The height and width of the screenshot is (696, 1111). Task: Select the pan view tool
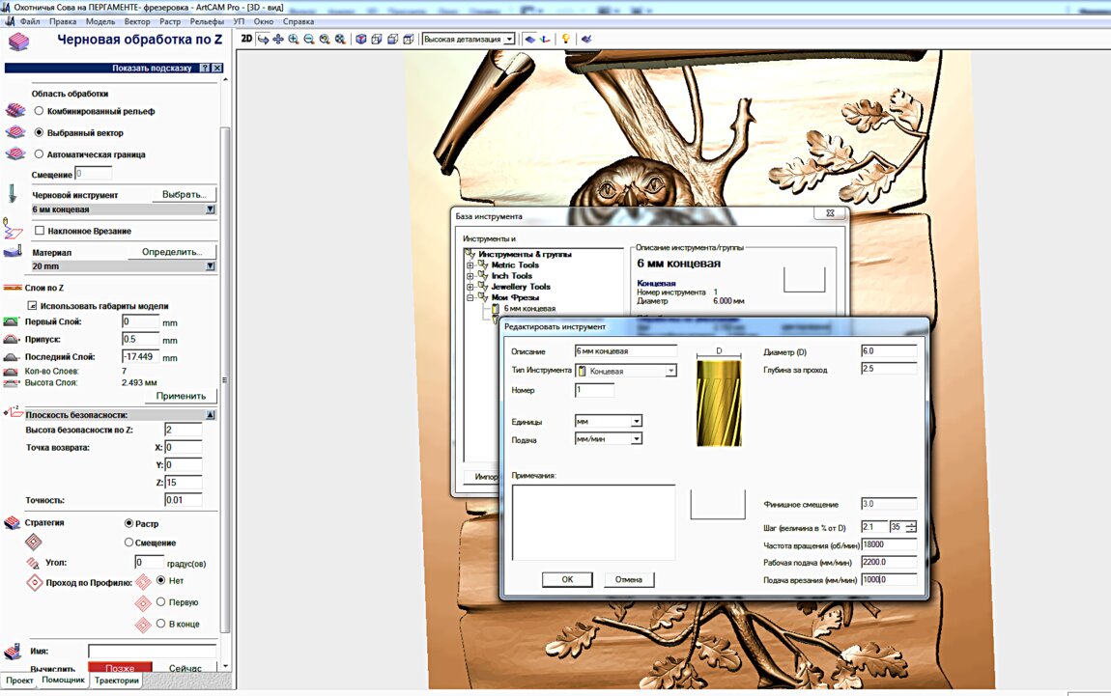(x=278, y=39)
